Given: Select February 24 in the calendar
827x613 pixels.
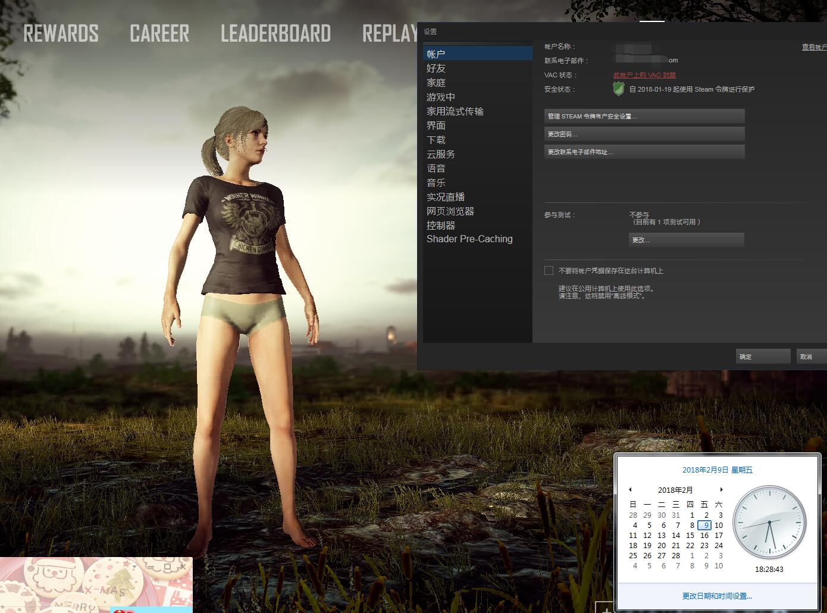Looking at the screenshot, I should click(719, 545).
